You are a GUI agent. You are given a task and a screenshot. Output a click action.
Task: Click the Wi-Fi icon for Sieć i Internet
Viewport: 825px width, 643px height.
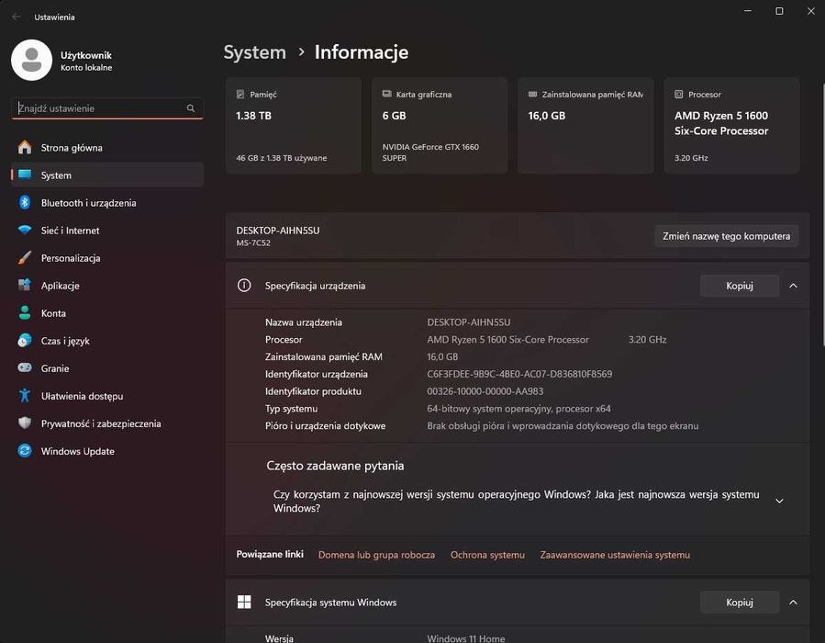25,231
